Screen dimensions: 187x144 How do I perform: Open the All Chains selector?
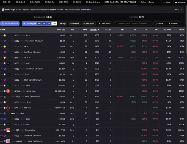coord(105,24)
